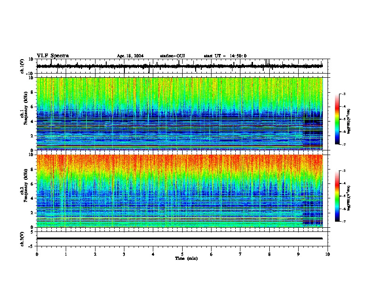Viewport: 369px width, 285px height.
Task: Click inside the ch.1 spectrogram panel
Action: click(x=179, y=114)
